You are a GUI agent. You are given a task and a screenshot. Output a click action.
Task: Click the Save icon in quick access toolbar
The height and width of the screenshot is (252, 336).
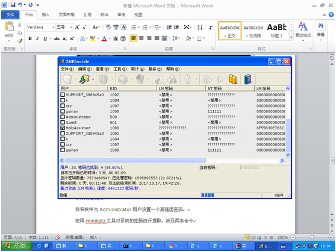pyautogui.click(x=13, y=5)
